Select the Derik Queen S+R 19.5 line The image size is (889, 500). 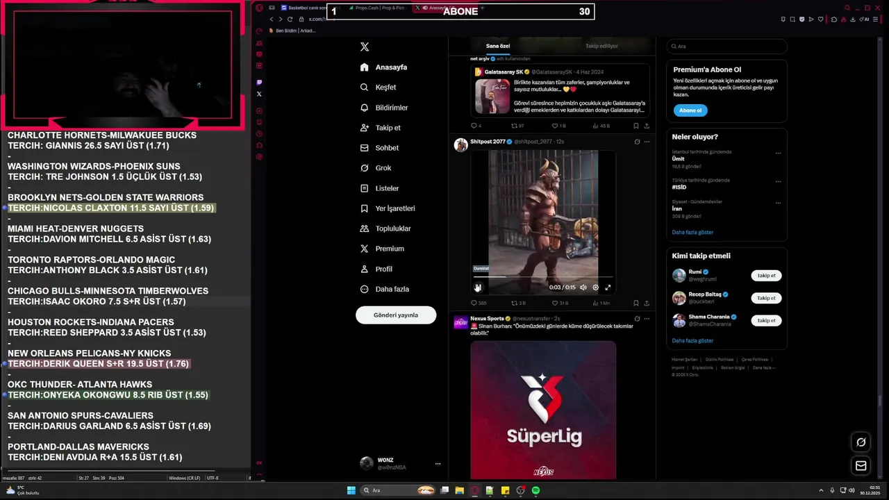point(98,364)
